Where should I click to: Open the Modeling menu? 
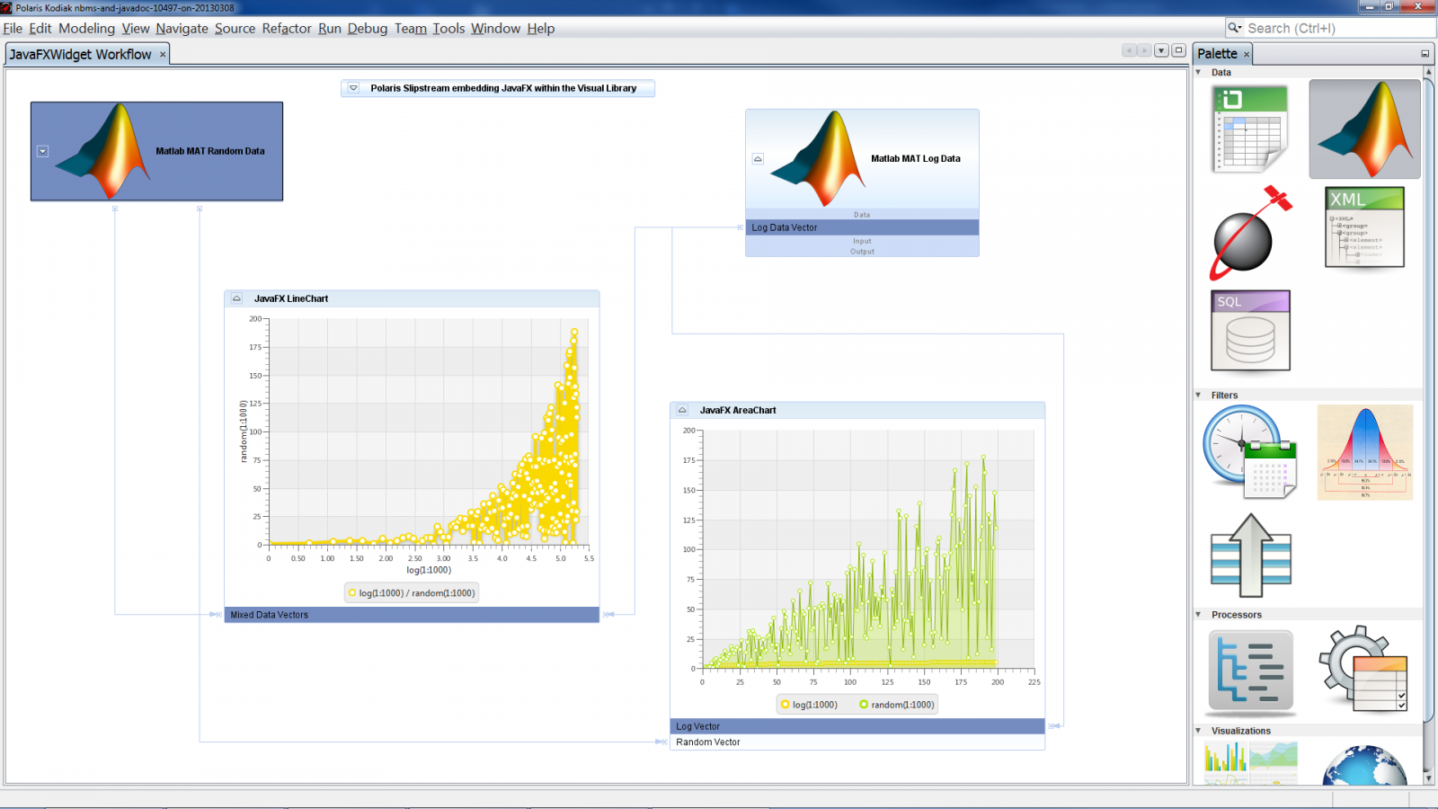[86, 29]
